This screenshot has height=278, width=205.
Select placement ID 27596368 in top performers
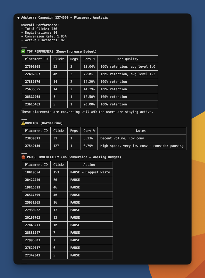coord(33,67)
